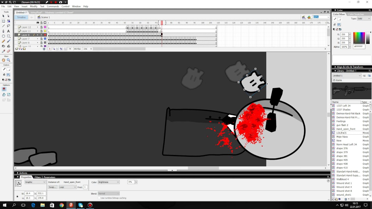Toggle lock on Layer 11
The width and height of the screenshot is (372, 209).
(41, 31)
